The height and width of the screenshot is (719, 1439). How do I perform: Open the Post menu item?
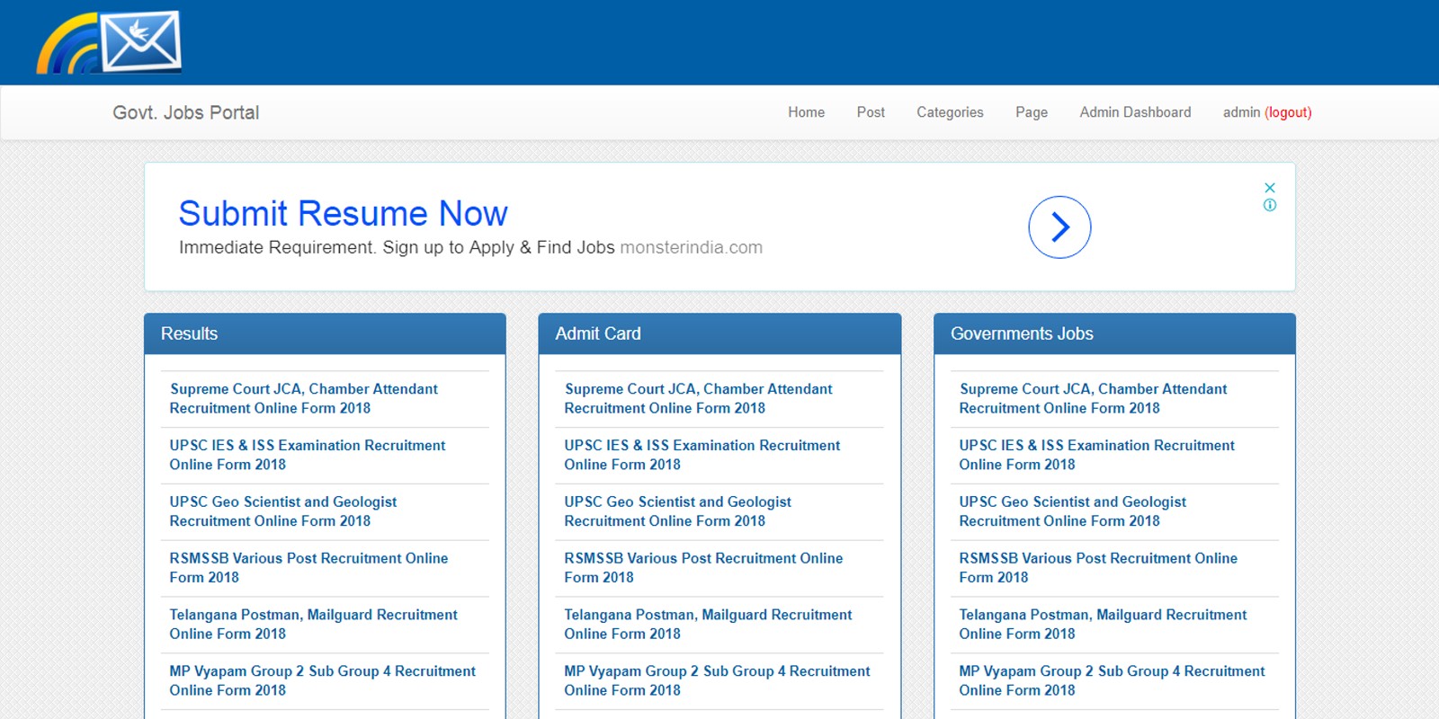point(870,112)
